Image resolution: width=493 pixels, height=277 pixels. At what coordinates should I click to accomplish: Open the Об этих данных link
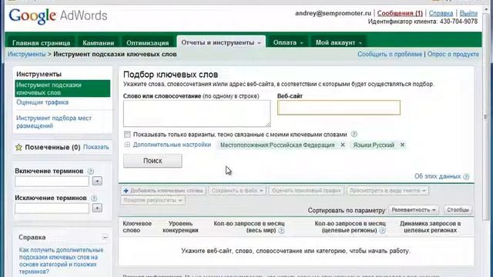pyautogui.click(x=438, y=176)
